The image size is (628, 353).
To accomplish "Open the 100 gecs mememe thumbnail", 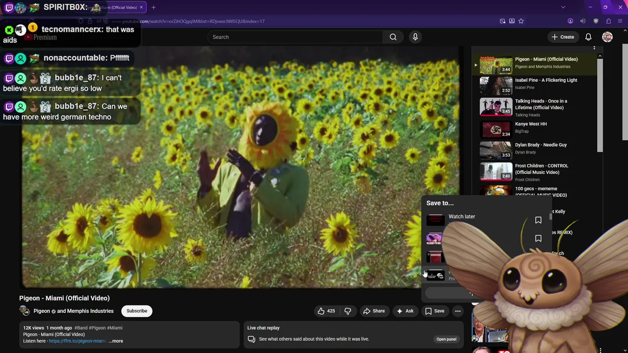I will click(x=496, y=191).
